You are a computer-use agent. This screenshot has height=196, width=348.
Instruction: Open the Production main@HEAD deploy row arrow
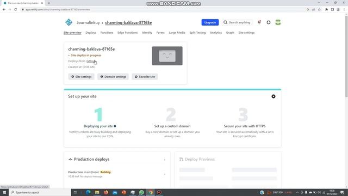[165, 174]
